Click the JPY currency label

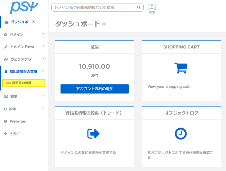[x=95, y=75]
